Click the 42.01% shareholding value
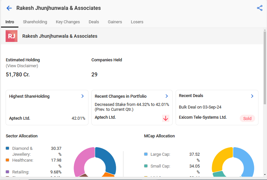267x180 pixels. [78, 118]
